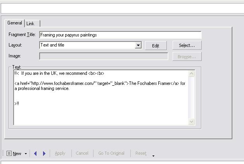The image size is (244, 164).
Task: Expand the toolbar options overflow arrow
Action: point(153,156)
